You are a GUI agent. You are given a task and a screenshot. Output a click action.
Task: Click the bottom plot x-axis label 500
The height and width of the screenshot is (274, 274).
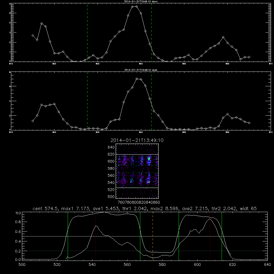pyautogui.click(x=22, y=265)
